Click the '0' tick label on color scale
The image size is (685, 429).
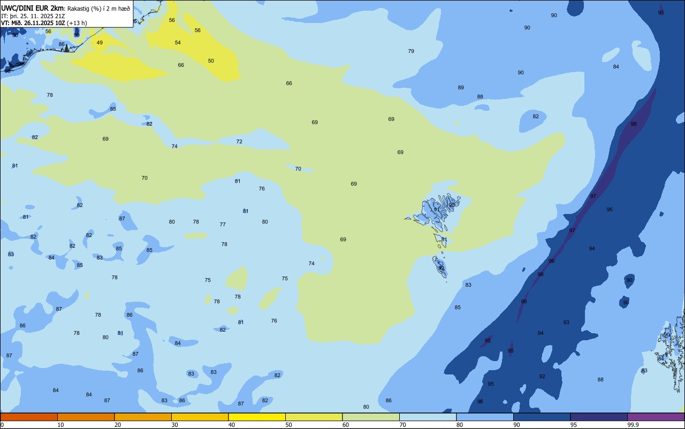click(x=2, y=425)
